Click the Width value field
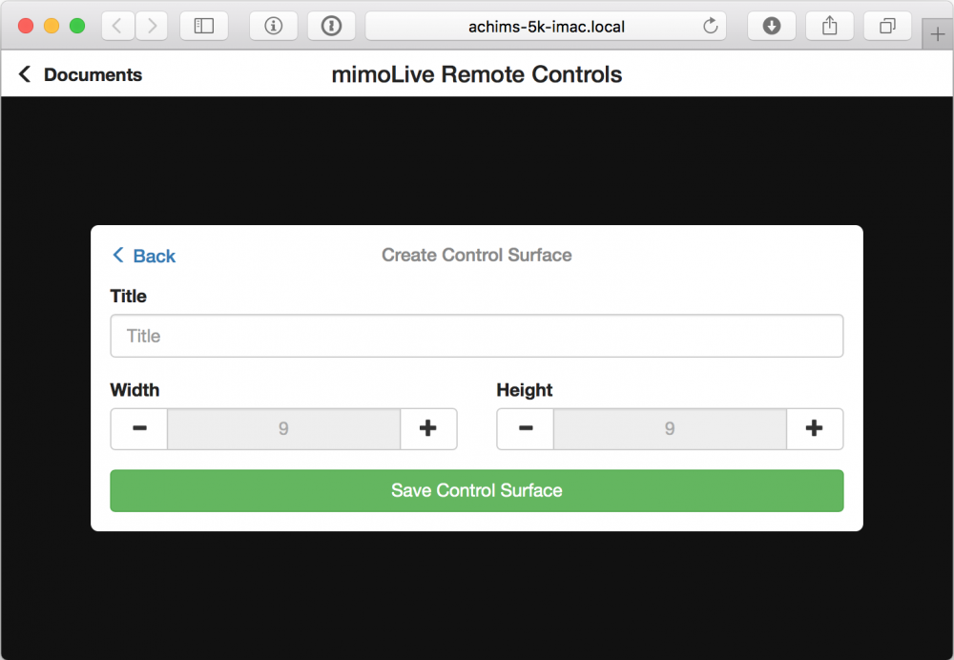Viewport: 954px width, 660px height. (283, 429)
